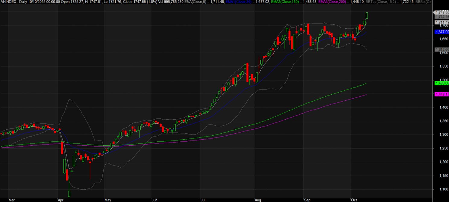
Task: Click the green 1,488.68 price tag
Action: [442, 83]
